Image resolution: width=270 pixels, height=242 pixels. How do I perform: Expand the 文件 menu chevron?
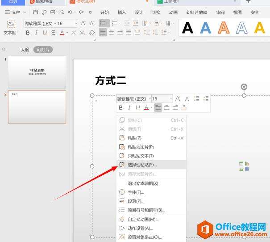pyautogui.click(x=25, y=12)
